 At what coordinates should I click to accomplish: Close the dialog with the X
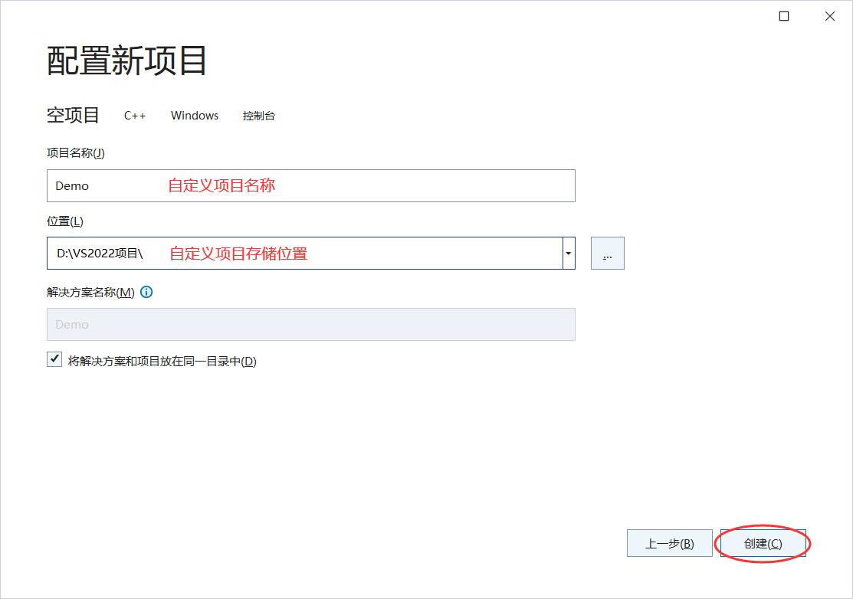830,15
